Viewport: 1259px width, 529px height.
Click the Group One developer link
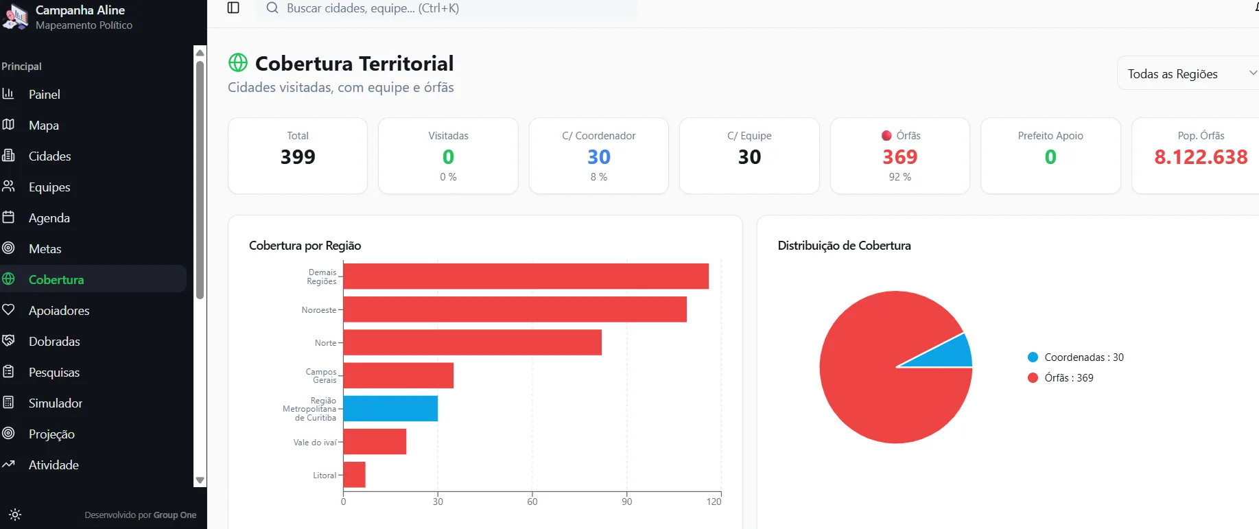(175, 515)
